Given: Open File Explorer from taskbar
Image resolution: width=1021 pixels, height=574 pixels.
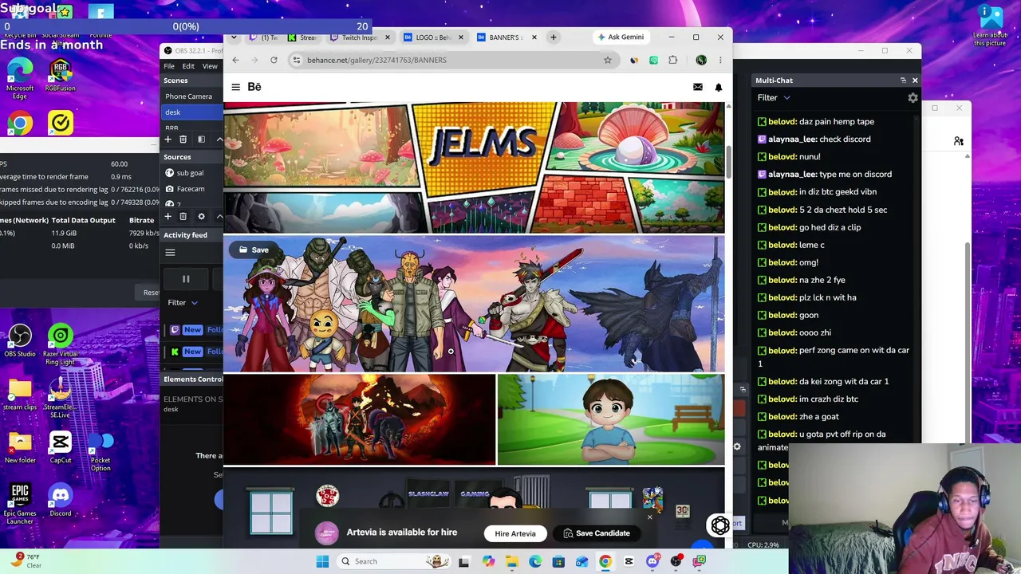Looking at the screenshot, I should 511,561.
